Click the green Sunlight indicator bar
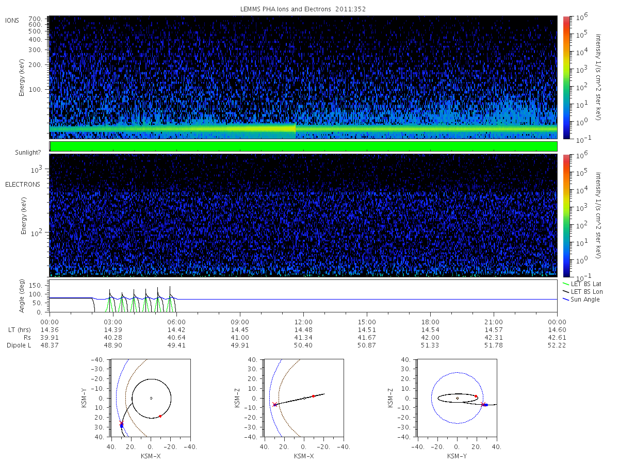Screen dimensions: 619x464 [303, 146]
